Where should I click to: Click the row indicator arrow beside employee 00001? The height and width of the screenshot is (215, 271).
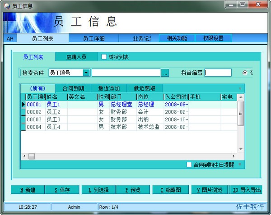23,105
